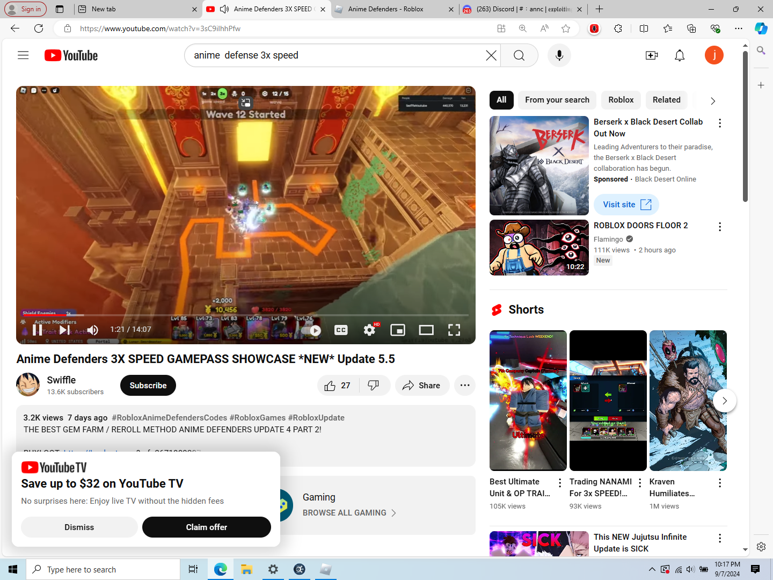This screenshot has width=773, height=580.
Task: Open the #RobloxGames hashtag link
Action: tap(258, 418)
